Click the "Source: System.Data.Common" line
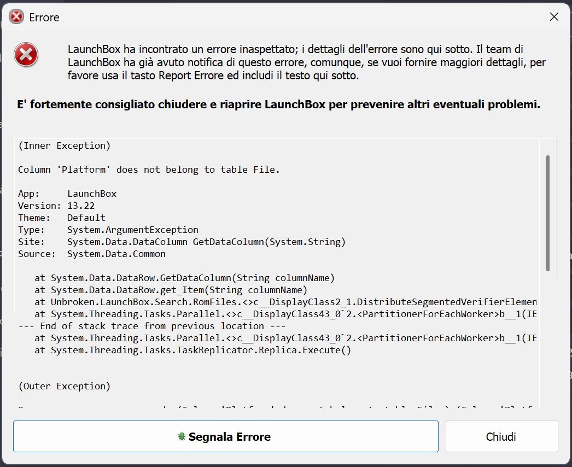Image resolution: width=572 pixels, height=467 pixels. pos(91,254)
